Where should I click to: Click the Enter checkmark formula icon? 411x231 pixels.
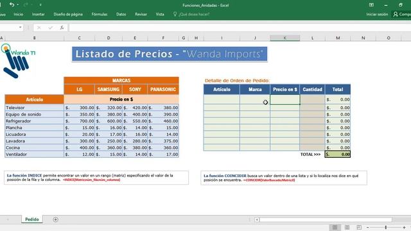[50, 28]
